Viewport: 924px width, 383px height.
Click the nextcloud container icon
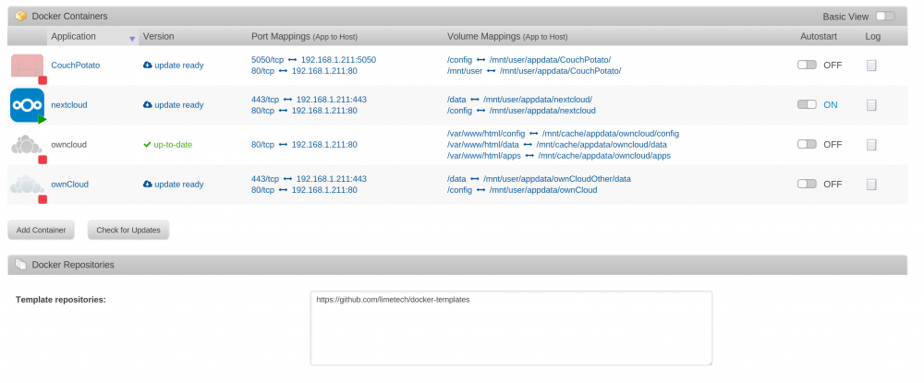tap(27, 105)
